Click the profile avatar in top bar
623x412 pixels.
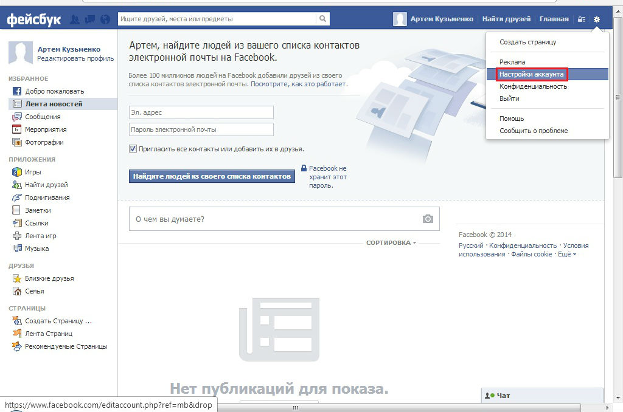400,19
